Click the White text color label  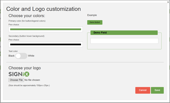[x=31, y=56]
